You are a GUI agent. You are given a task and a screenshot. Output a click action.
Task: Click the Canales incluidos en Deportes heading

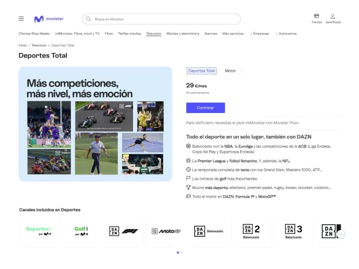point(49,210)
